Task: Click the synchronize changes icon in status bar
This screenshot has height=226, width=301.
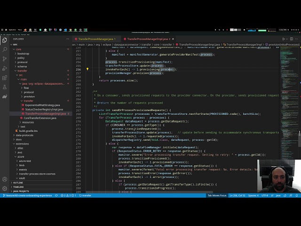Action: tap(56, 195)
